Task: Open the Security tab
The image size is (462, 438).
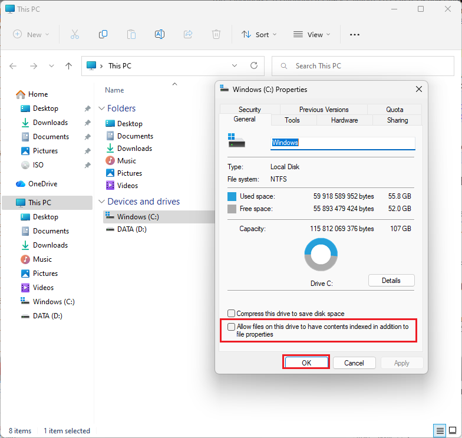Action: 250,110
